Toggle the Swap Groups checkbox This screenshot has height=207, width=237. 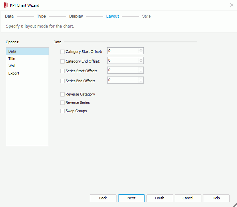[x=62, y=111]
